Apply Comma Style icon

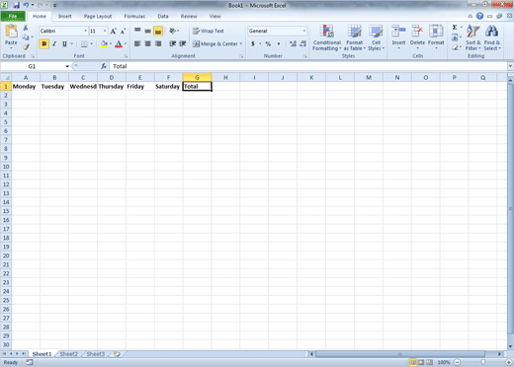tap(279, 43)
